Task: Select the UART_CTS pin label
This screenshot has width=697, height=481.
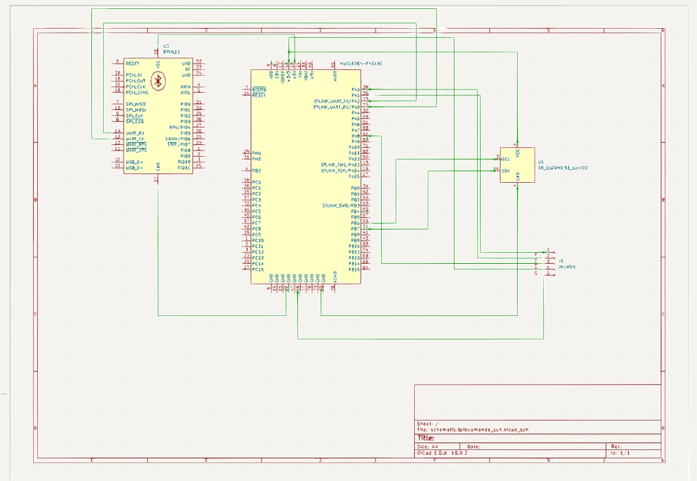Action: pyautogui.click(x=136, y=150)
